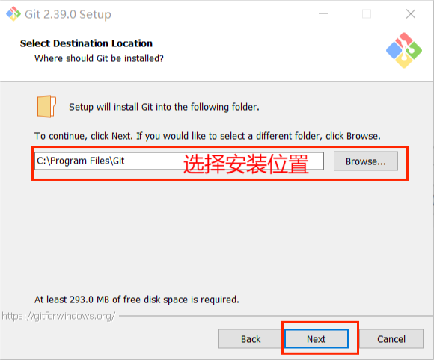Click inside the C:\Program Files\Git path field

coord(179,161)
